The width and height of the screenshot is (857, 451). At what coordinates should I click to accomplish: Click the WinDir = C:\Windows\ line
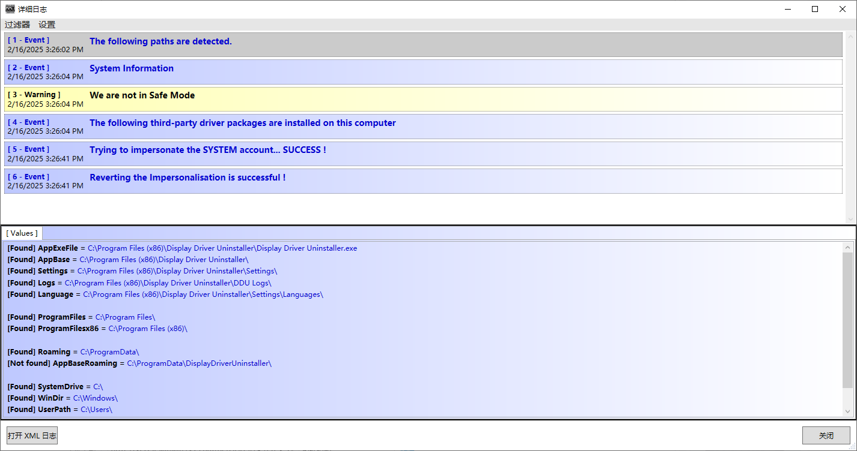pyautogui.click(x=63, y=398)
